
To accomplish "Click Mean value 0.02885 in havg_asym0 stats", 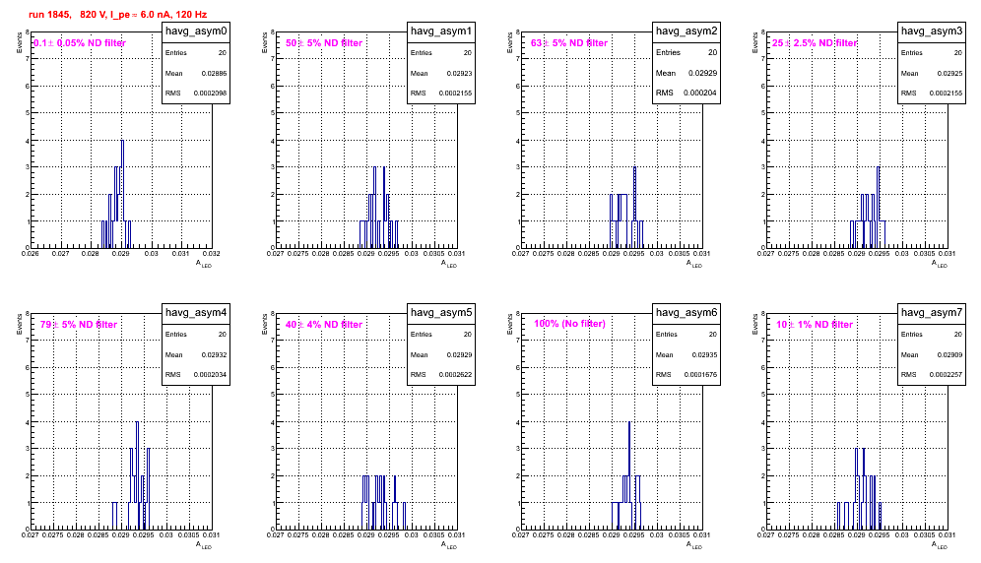I will point(214,73).
